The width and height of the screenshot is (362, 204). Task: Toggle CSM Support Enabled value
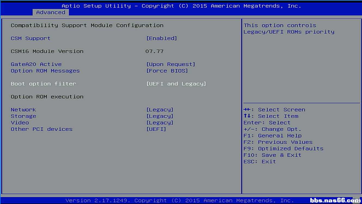(162, 38)
